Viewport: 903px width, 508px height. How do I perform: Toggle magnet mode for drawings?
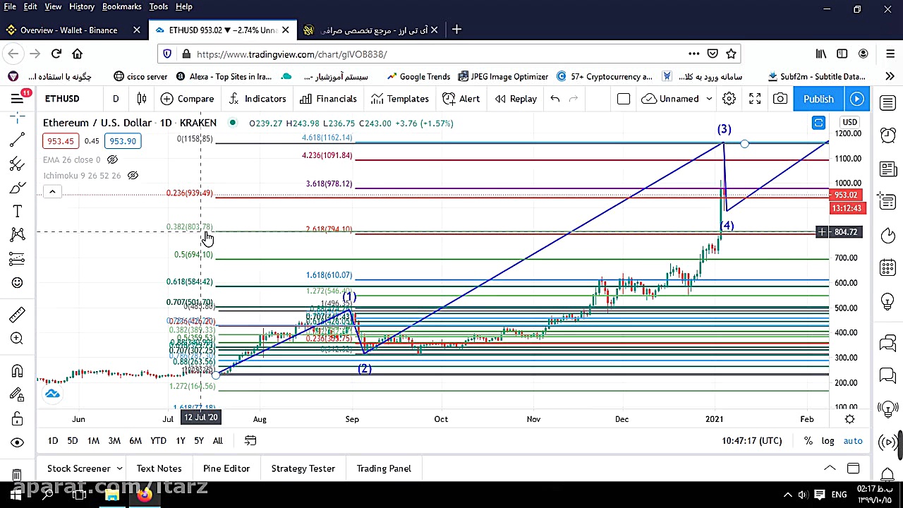tap(18, 371)
